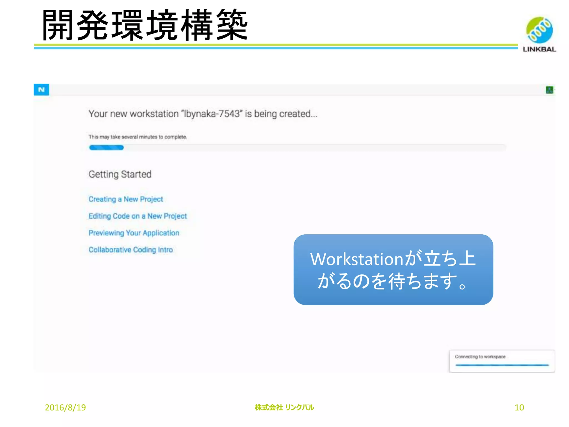
Task: Click the Connecting to workspace notification
Action: click(502, 361)
